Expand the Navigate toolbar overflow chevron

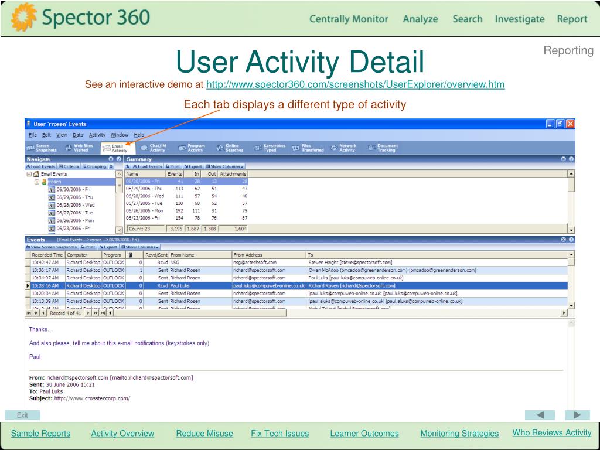click(111, 166)
